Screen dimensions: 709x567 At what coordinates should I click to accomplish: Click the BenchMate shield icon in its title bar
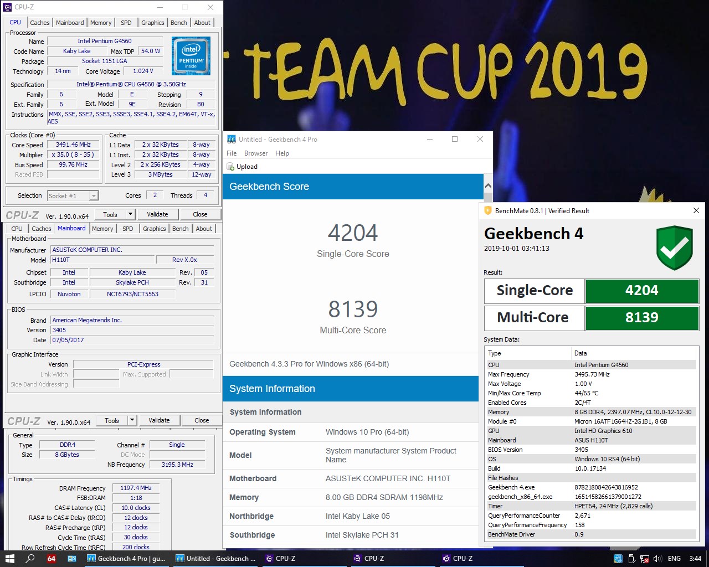(488, 210)
